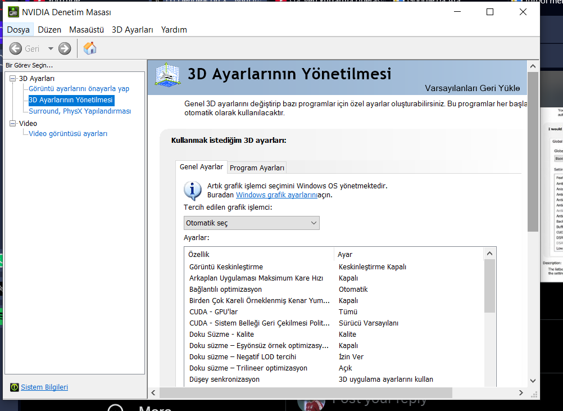563x411 pixels.
Task: Click the Keskinleştirme Kapalı value
Action: (x=373, y=267)
